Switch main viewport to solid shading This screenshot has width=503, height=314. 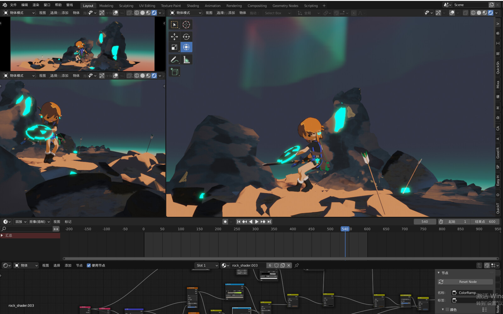[479, 13]
